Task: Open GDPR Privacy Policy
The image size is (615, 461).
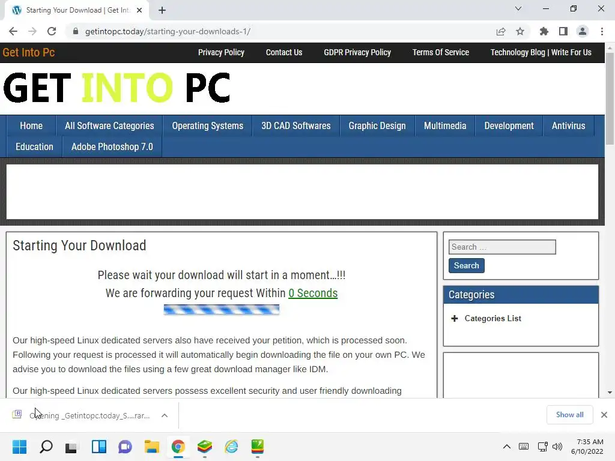Action: [x=357, y=52]
